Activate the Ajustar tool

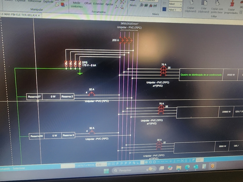(109, 3)
